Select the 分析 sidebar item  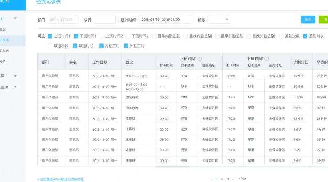[x=3, y=61]
